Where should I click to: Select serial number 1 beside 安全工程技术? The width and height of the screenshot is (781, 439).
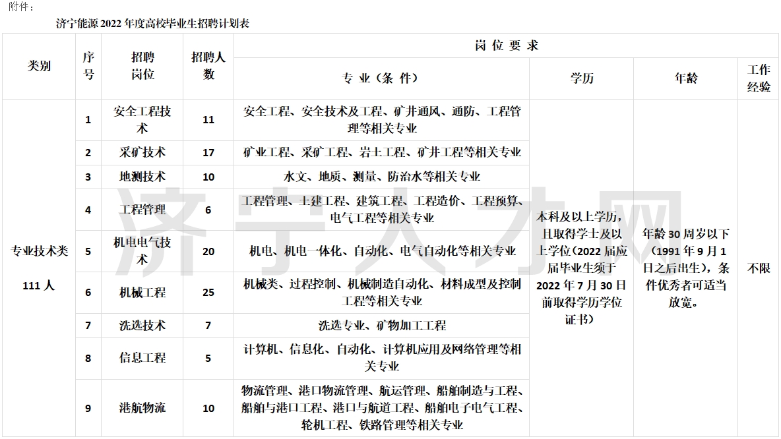(x=88, y=120)
